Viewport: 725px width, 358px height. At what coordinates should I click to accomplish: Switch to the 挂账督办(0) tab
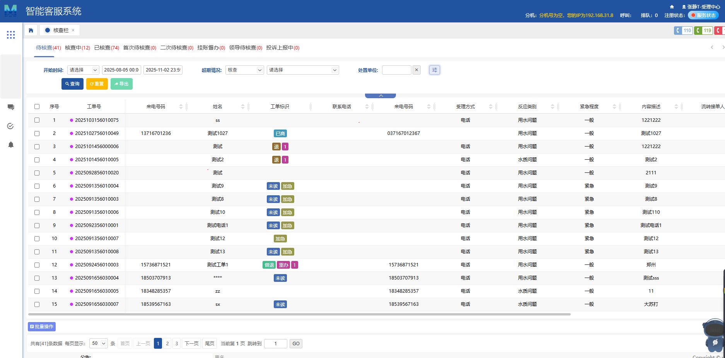(x=211, y=48)
